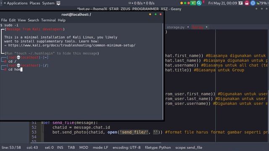Click 'encoding: UTF-8' in status bar
The image size is (269, 151).
[x=127, y=148]
